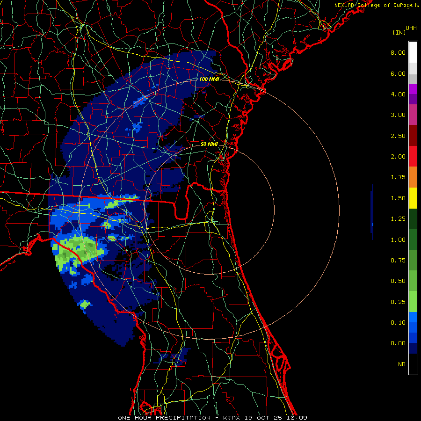Select the 0.50 scale value
The width and height of the screenshot is (421, 421).
click(x=398, y=281)
